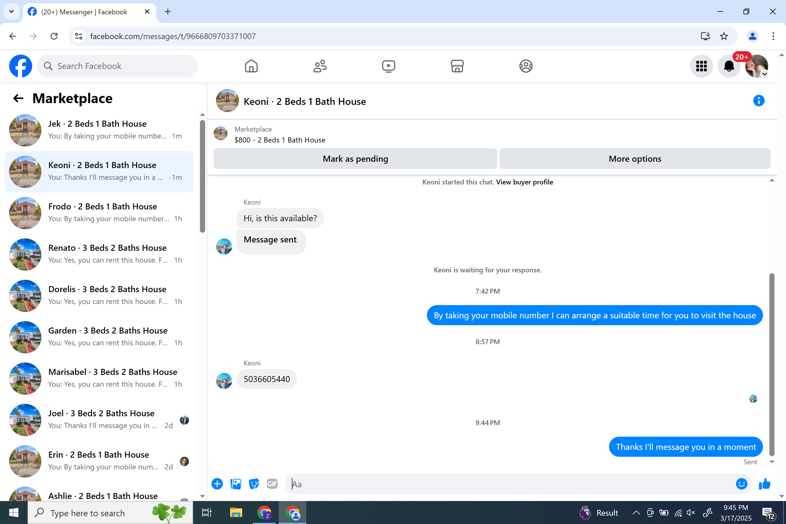Click the Keoni · 2 Beds 1 Bath House header
The image size is (786, 524).
click(305, 101)
